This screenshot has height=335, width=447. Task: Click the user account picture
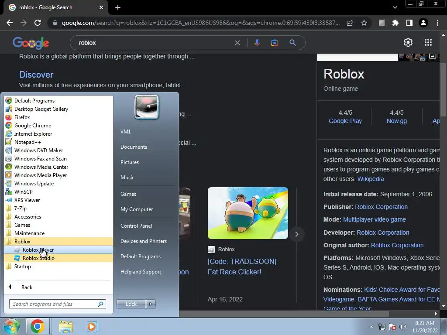point(147,107)
